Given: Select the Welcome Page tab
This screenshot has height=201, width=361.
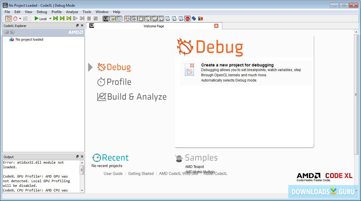Looking at the screenshot, I should pyautogui.click(x=154, y=26).
